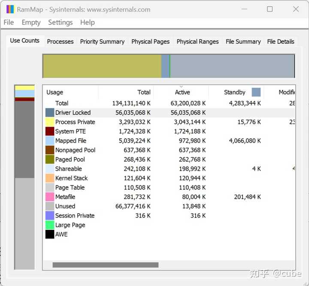309x286 pixels.
Task: Click the Shareable pale blue swatch
Action: [50, 169]
